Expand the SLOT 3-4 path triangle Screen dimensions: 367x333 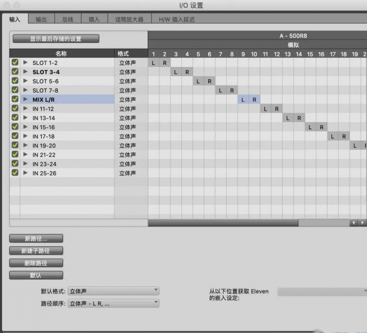coord(25,72)
